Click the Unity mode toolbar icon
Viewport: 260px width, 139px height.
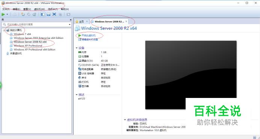point(60,14)
